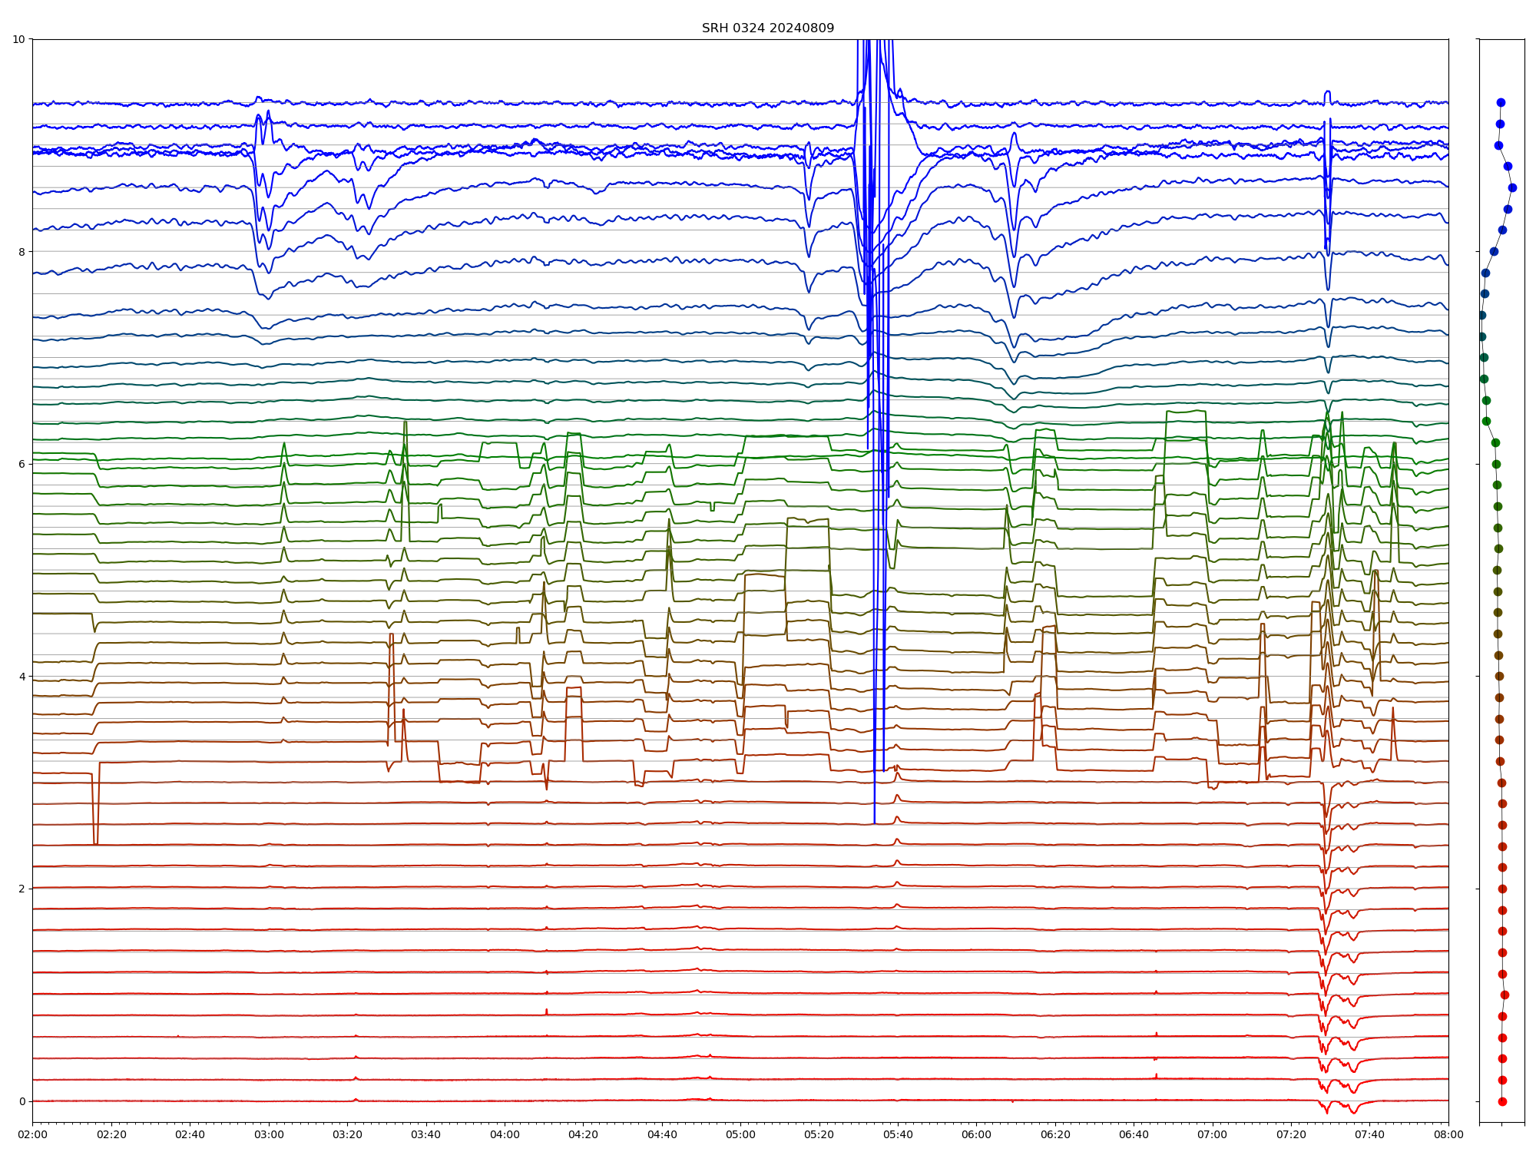Click the 02:00 time axis label
Viewport: 1536px width, 1152px height.
pos(32,1134)
